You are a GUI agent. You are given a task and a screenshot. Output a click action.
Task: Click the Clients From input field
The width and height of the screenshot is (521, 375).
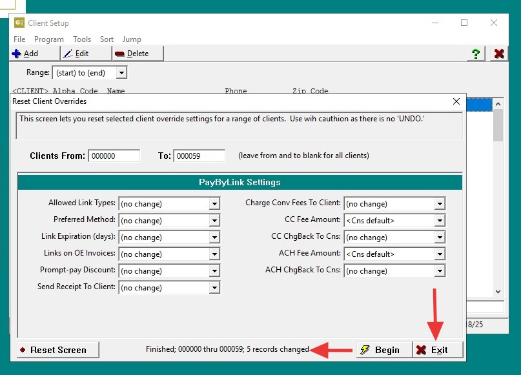pyautogui.click(x=114, y=156)
